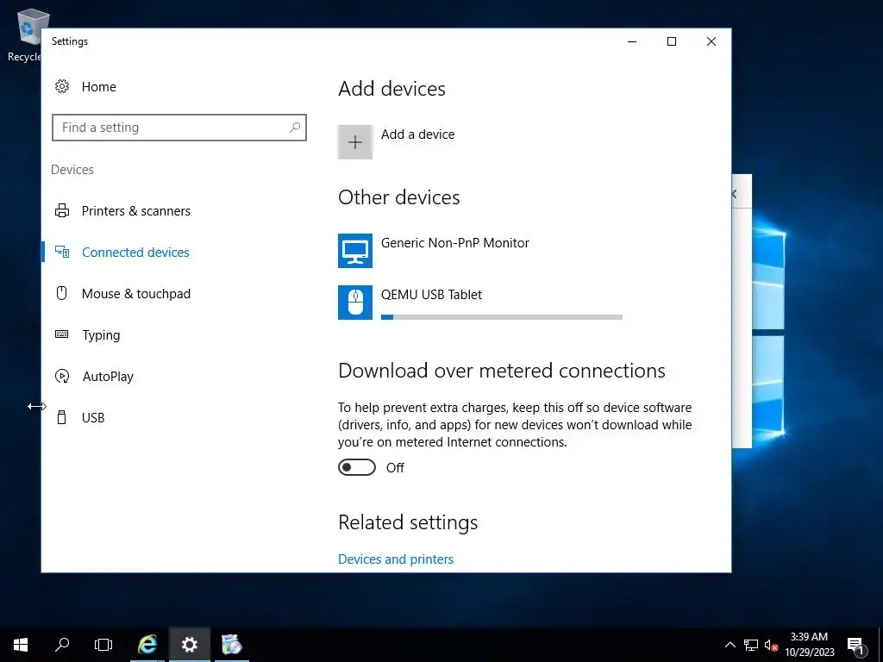The width and height of the screenshot is (883, 662).
Task: Click the AutoPlay icon in sidebar
Action: (62, 376)
